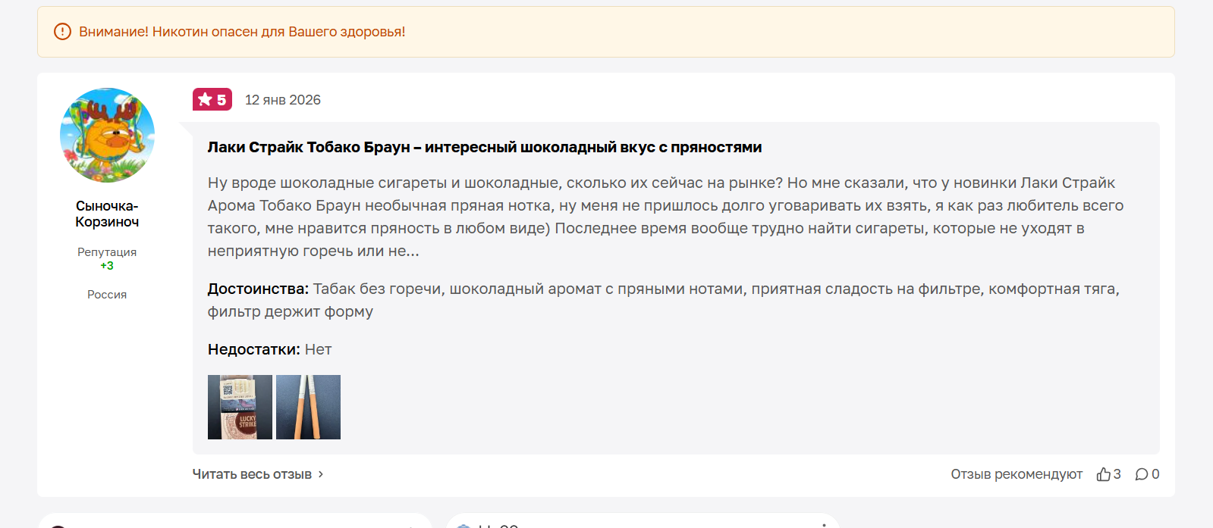
Task: Click the Россия location label
Action: (107, 295)
